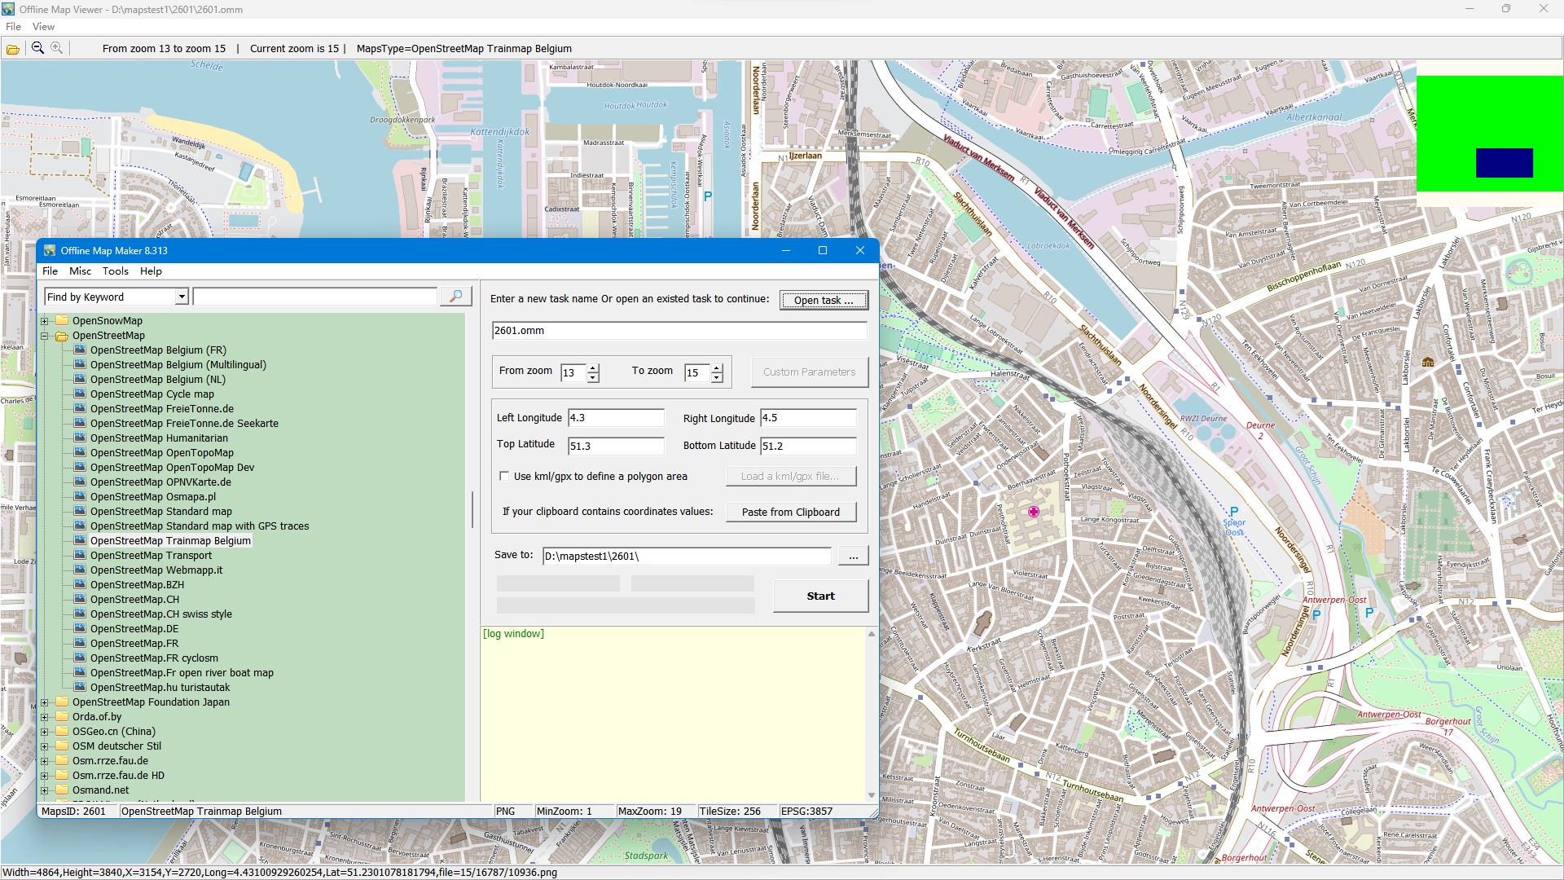Expand the OpenSnowMap tree node

pyautogui.click(x=45, y=321)
